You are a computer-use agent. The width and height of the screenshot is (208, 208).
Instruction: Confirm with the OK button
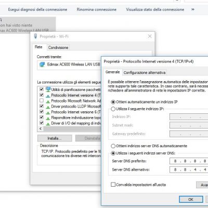click(191, 199)
